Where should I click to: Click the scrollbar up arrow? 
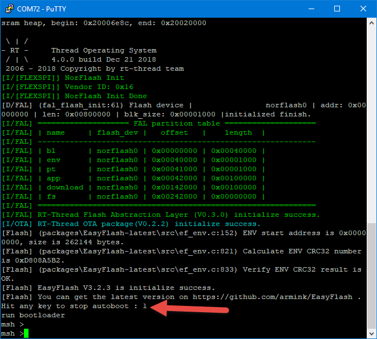(371, 23)
